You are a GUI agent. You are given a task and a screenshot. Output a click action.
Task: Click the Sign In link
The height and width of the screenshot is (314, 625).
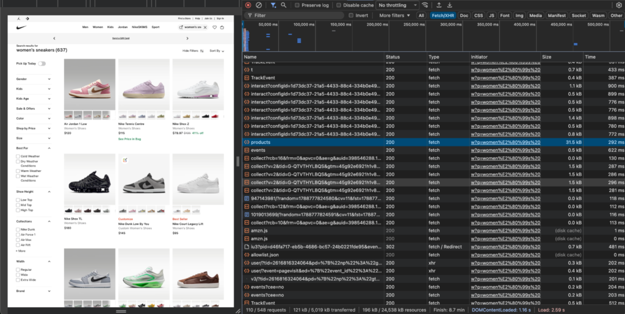click(220, 18)
